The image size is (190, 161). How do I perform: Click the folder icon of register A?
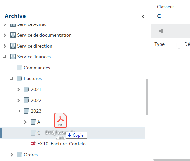[33, 122]
